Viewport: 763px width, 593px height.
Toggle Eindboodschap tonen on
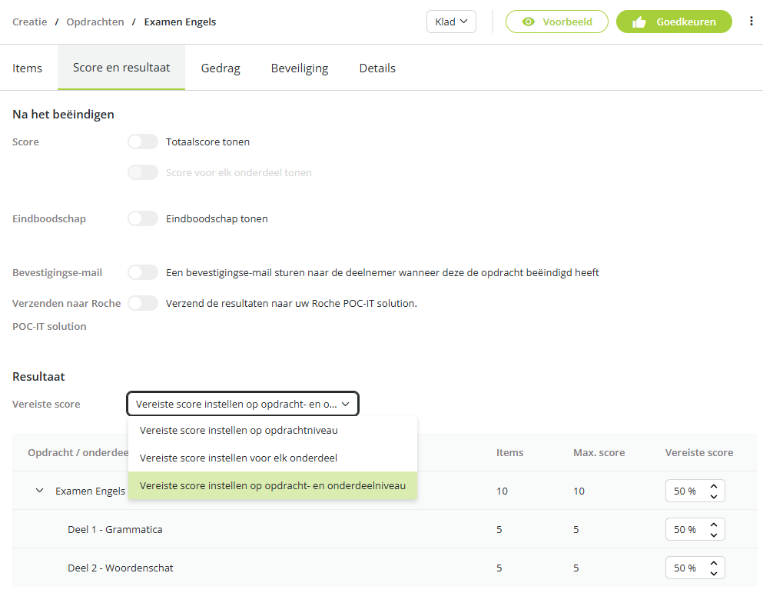point(143,218)
